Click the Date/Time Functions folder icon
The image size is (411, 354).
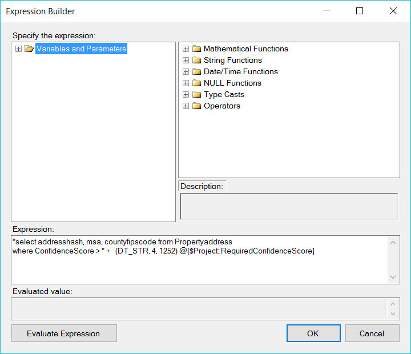pos(197,72)
